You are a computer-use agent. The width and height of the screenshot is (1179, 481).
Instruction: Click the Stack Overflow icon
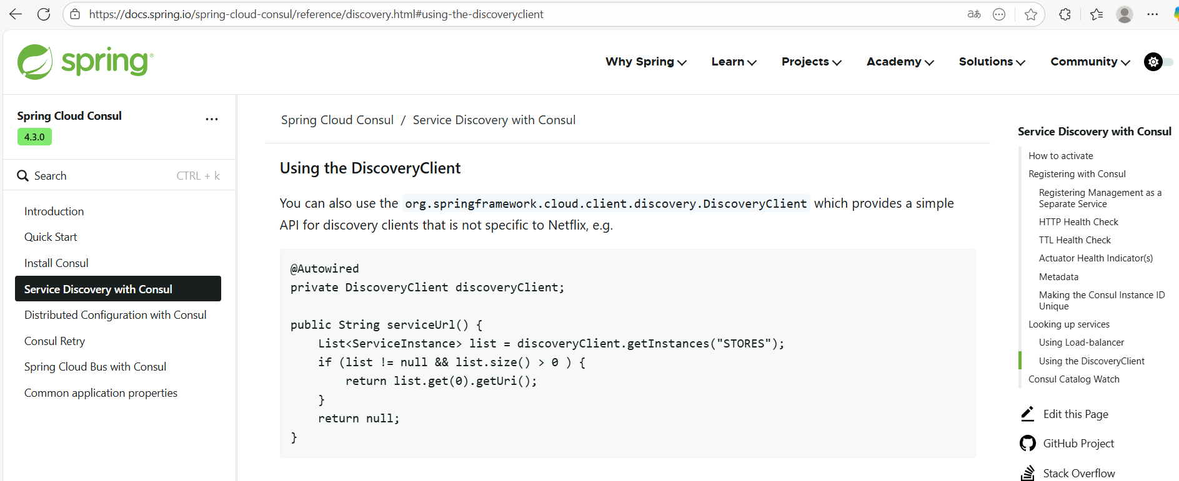click(x=1028, y=473)
